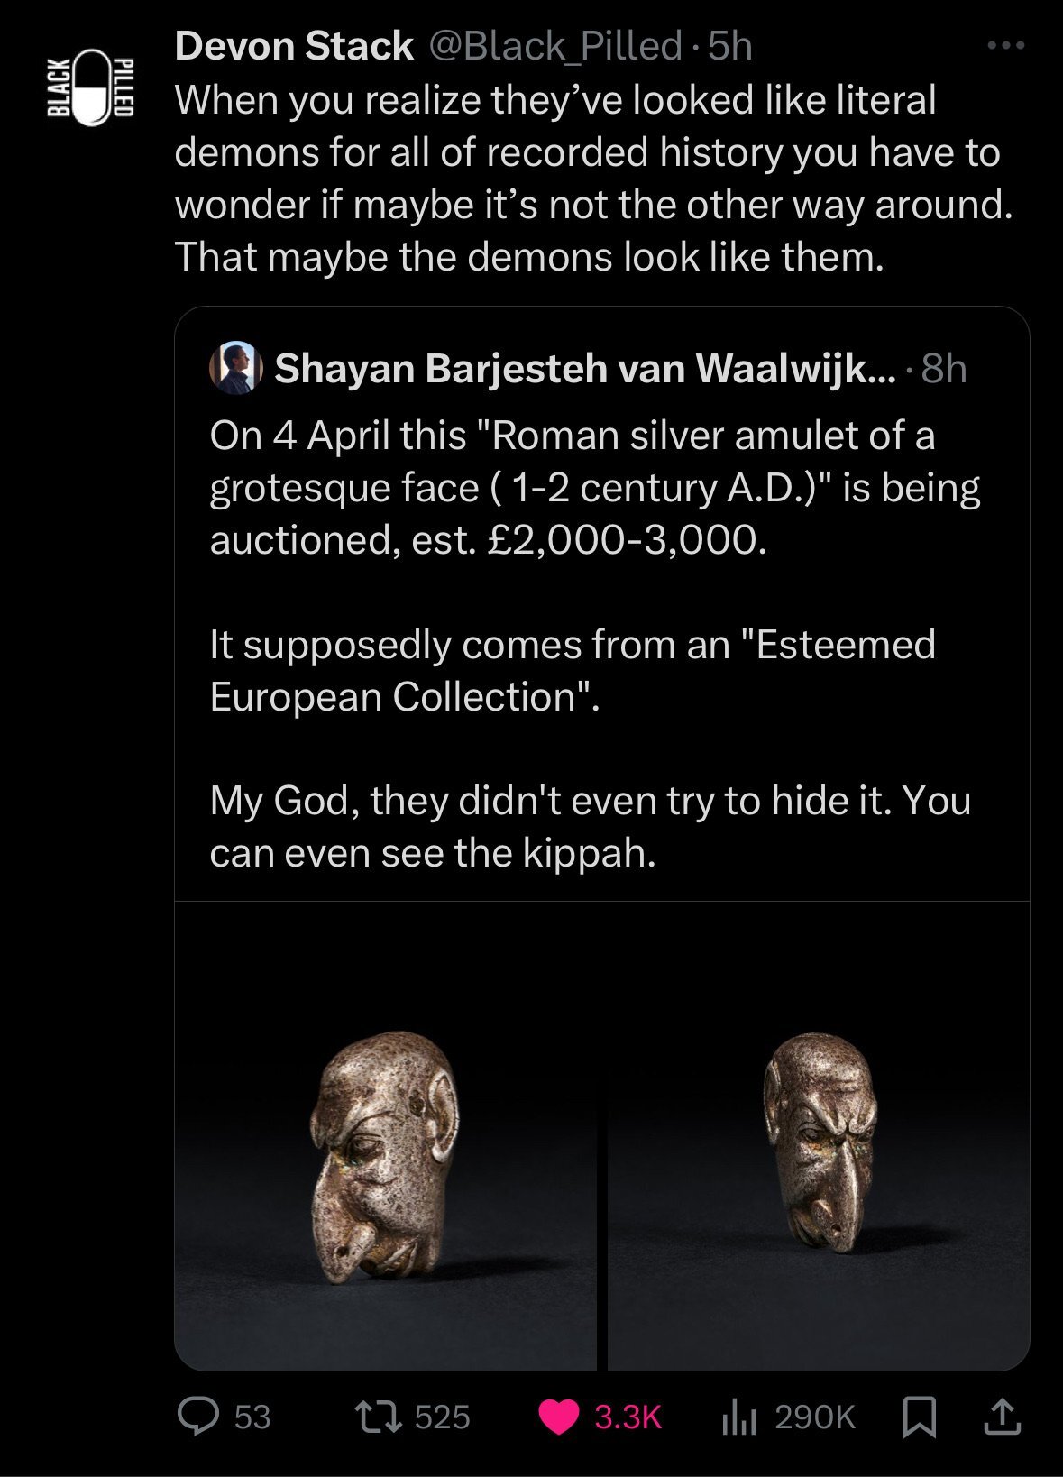Select the 525 repost count
Screen dimensions: 1063x1477
[x=443, y=1417]
